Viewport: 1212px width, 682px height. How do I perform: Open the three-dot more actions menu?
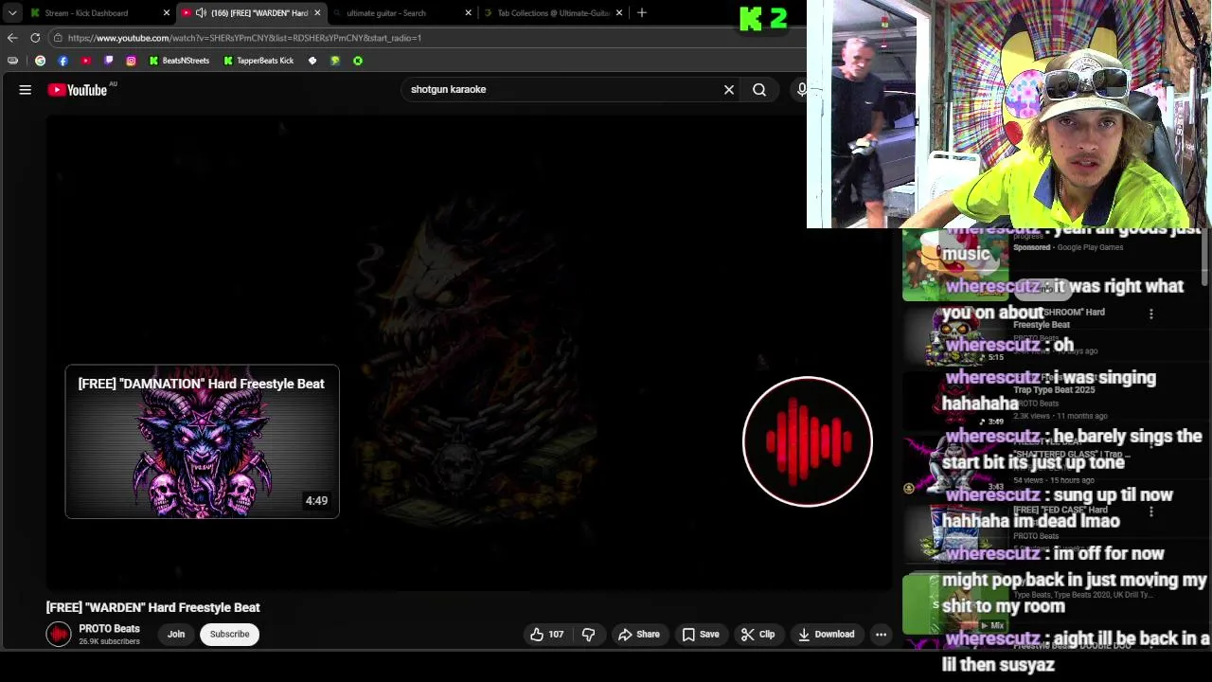pyautogui.click(x=881, y=635)
